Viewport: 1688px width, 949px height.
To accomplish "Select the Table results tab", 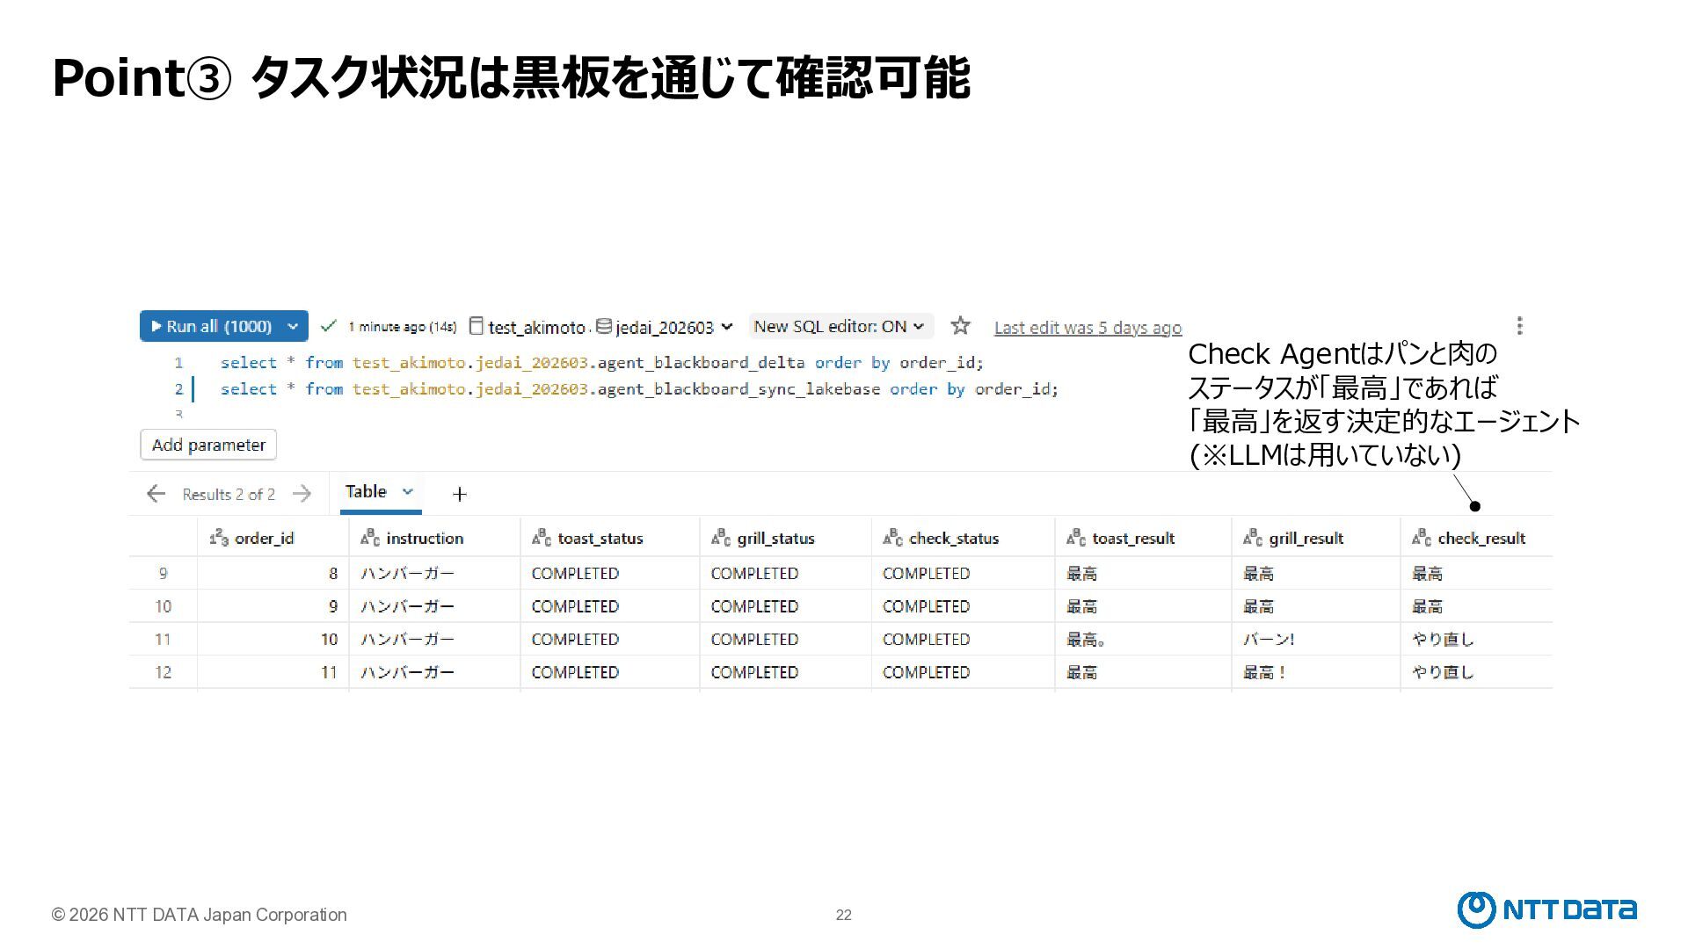I will click(366, 492).
